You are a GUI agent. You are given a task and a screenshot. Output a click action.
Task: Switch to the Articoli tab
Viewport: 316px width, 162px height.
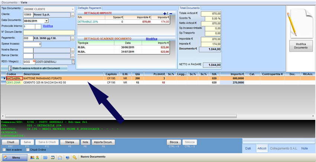(x=262, y=148)
